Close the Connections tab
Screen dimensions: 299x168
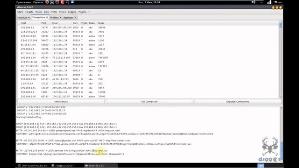(47, 17)
